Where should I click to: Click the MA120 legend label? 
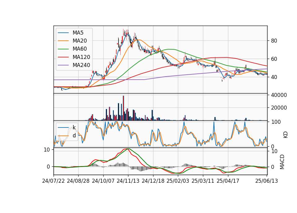pyautogui.click(x=81, y=57)
